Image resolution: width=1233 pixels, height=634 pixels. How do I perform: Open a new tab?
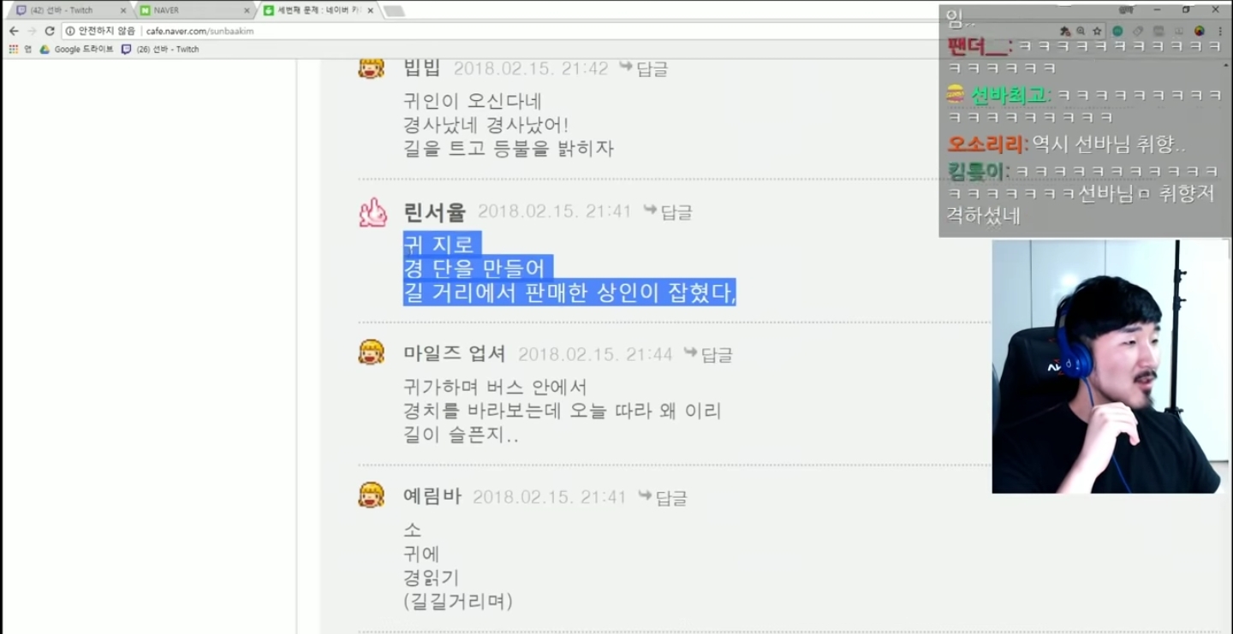[x=394, y=11]
